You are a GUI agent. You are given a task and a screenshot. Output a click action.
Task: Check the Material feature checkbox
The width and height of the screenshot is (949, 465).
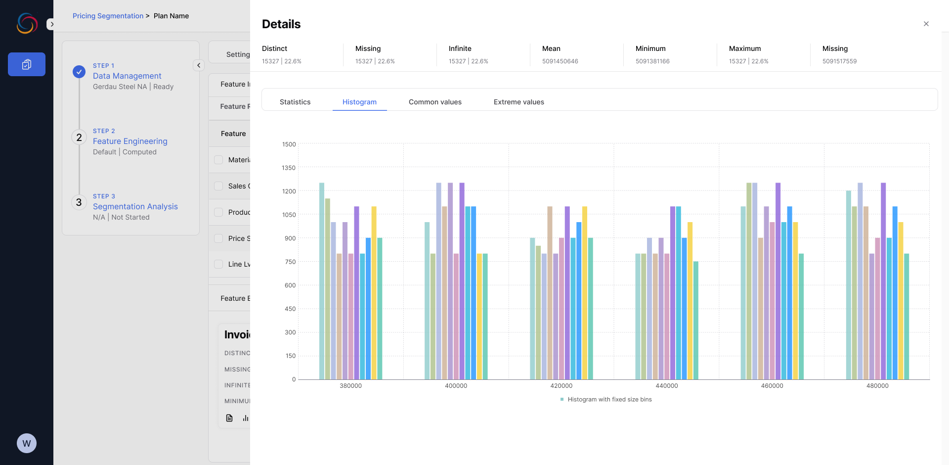(x=218, y=160)
